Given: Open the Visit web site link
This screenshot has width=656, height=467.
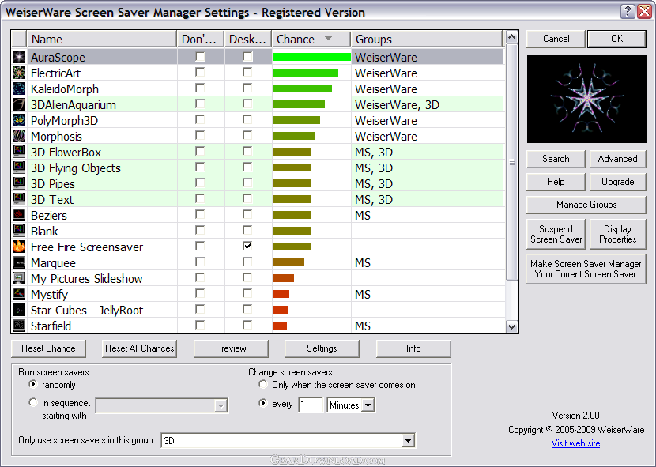Looking at the screenshot, I should [x=575, y=443].
